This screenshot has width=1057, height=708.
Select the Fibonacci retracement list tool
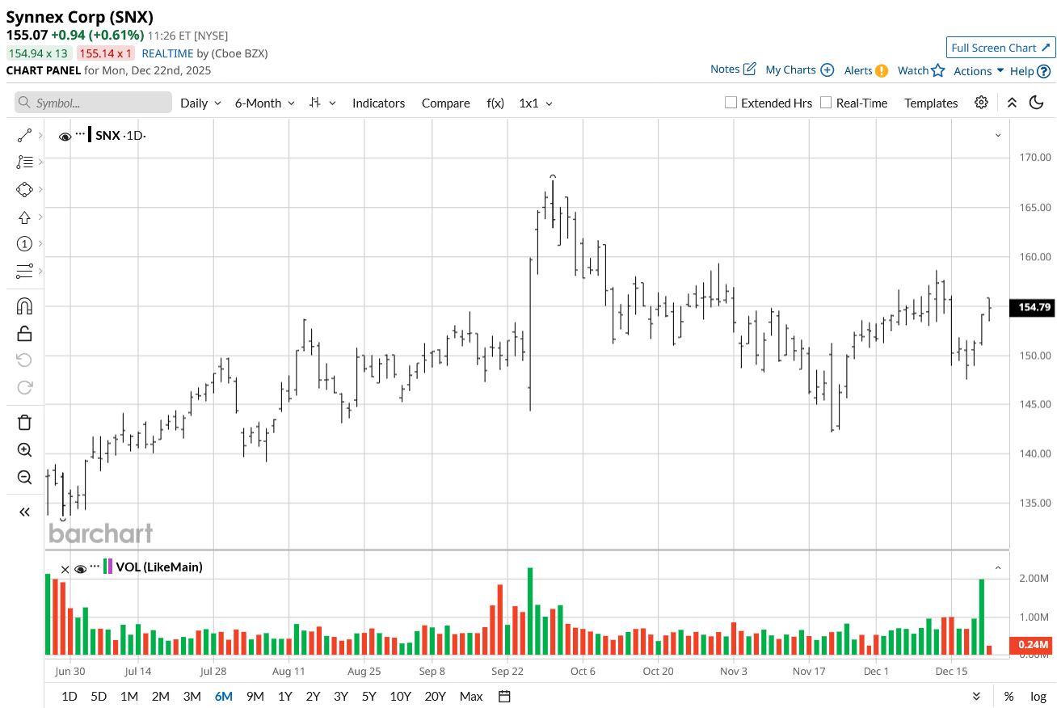coord(24,162)
